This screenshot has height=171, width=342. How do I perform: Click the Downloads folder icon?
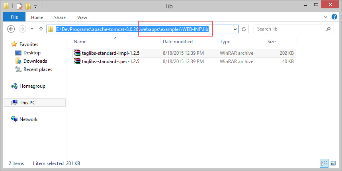point(18,61)
